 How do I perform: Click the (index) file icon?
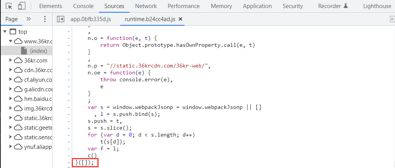[x=24, y=51]
